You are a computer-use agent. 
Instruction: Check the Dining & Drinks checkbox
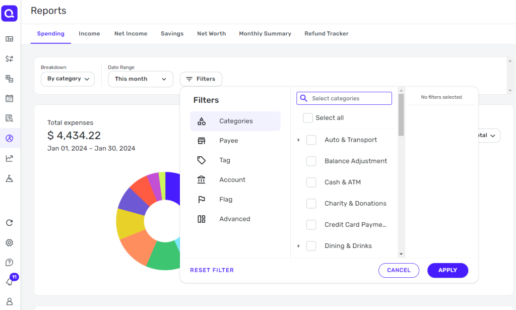click(x=311, y=245)
